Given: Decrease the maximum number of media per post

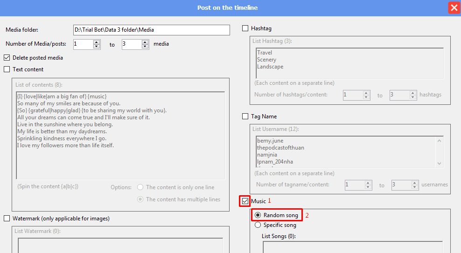Looking at the screenshot, I should click(x=145, y=47).
